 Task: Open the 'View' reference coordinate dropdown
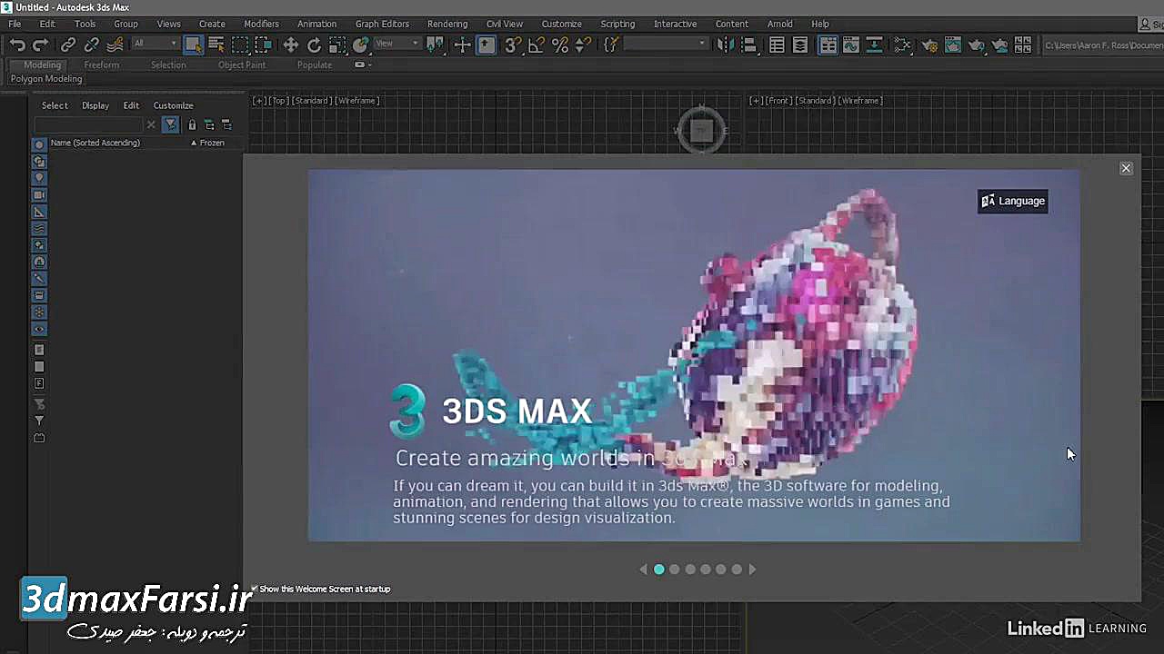pos(397,44)
